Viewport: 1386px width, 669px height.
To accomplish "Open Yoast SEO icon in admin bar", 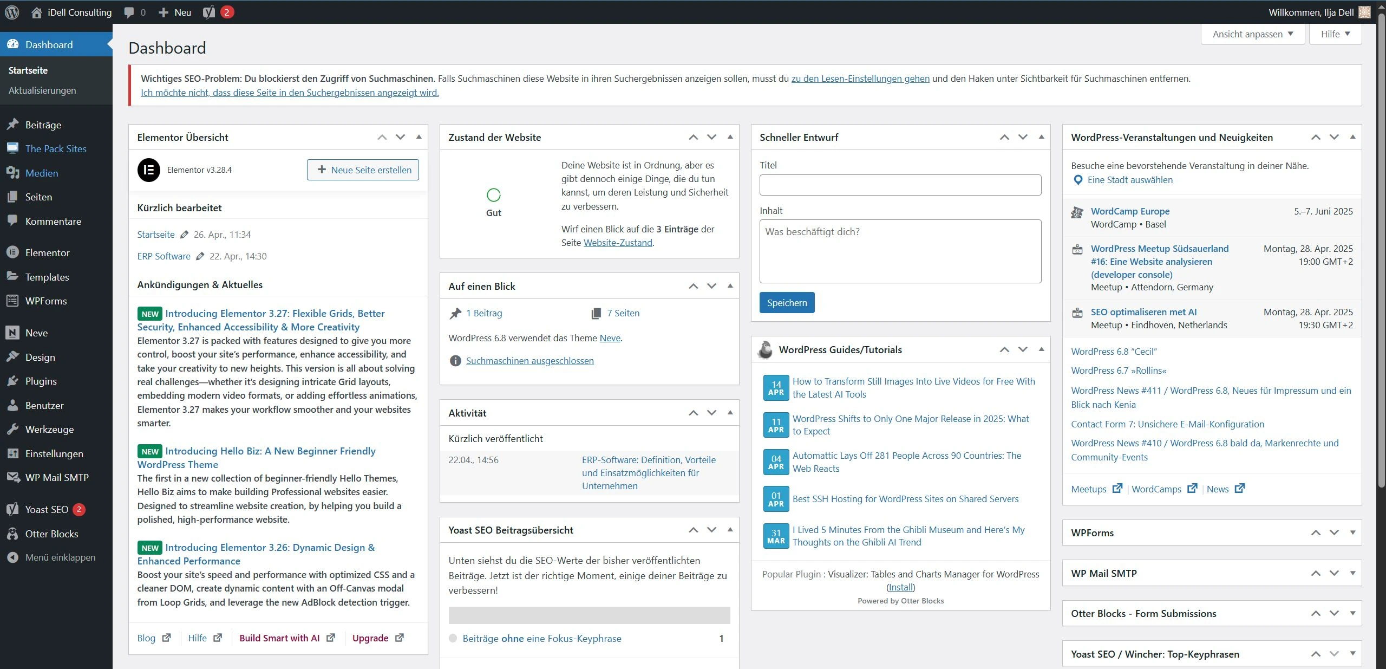I will [209, 12].
